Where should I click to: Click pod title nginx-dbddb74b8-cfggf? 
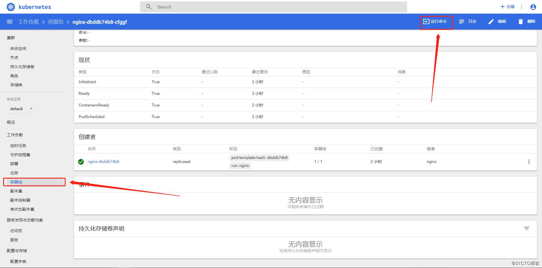pos(100,22)
